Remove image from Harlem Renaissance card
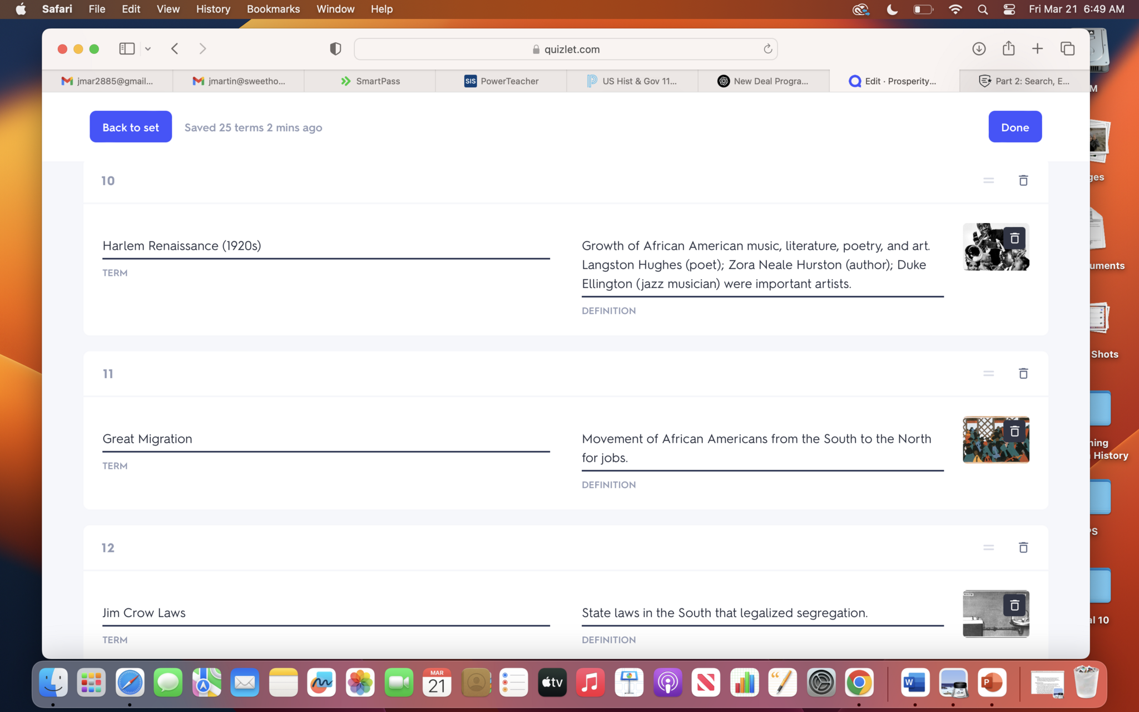 point(1014,238)
